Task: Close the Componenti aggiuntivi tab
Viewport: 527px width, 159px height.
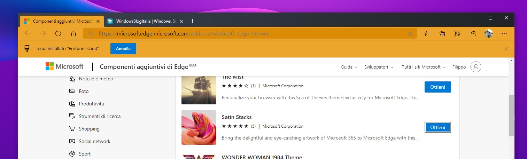Action: click(98, 21)
